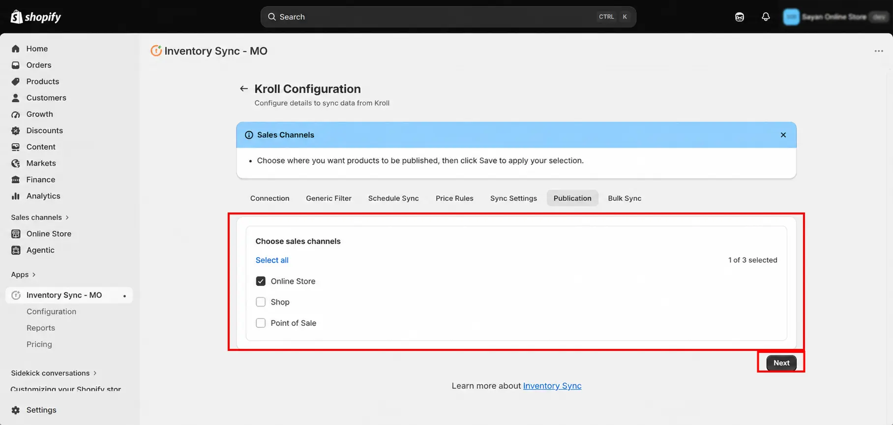Switch to the Connection tab

coord(269,198)
